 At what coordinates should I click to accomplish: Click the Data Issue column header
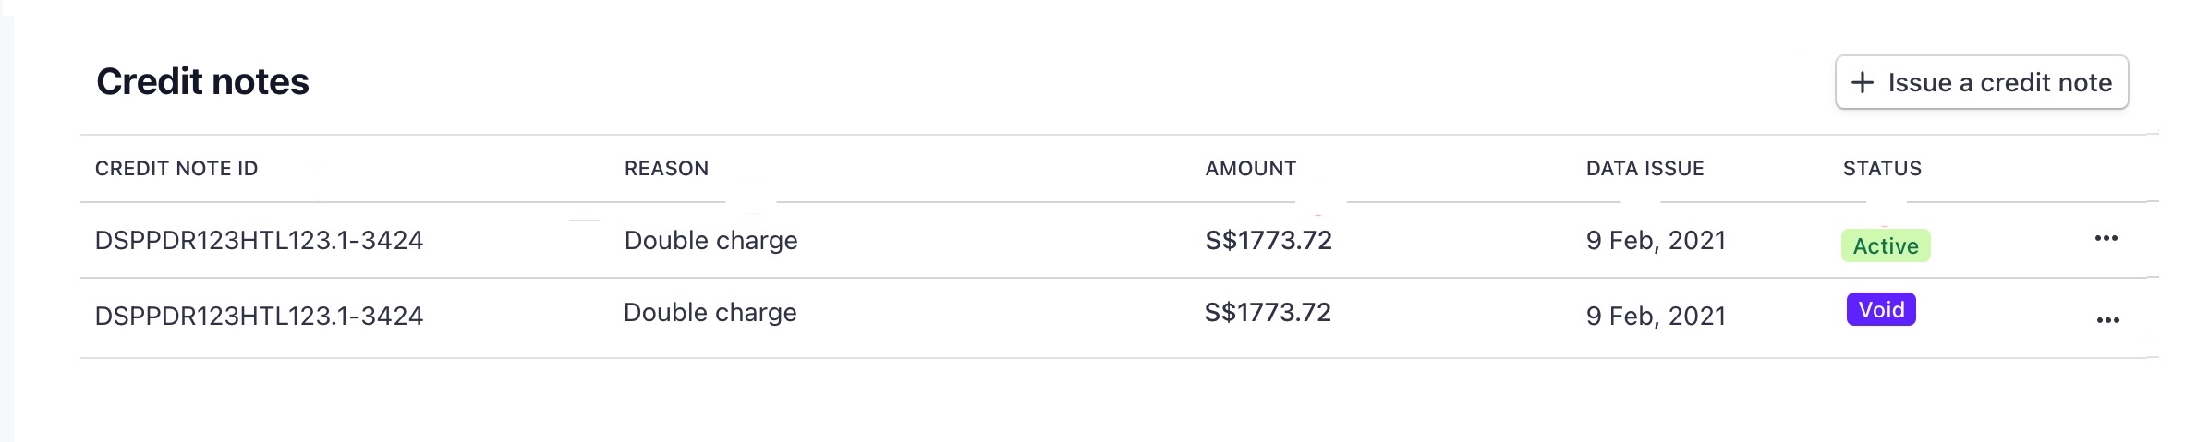click(x=1645, y=169)
